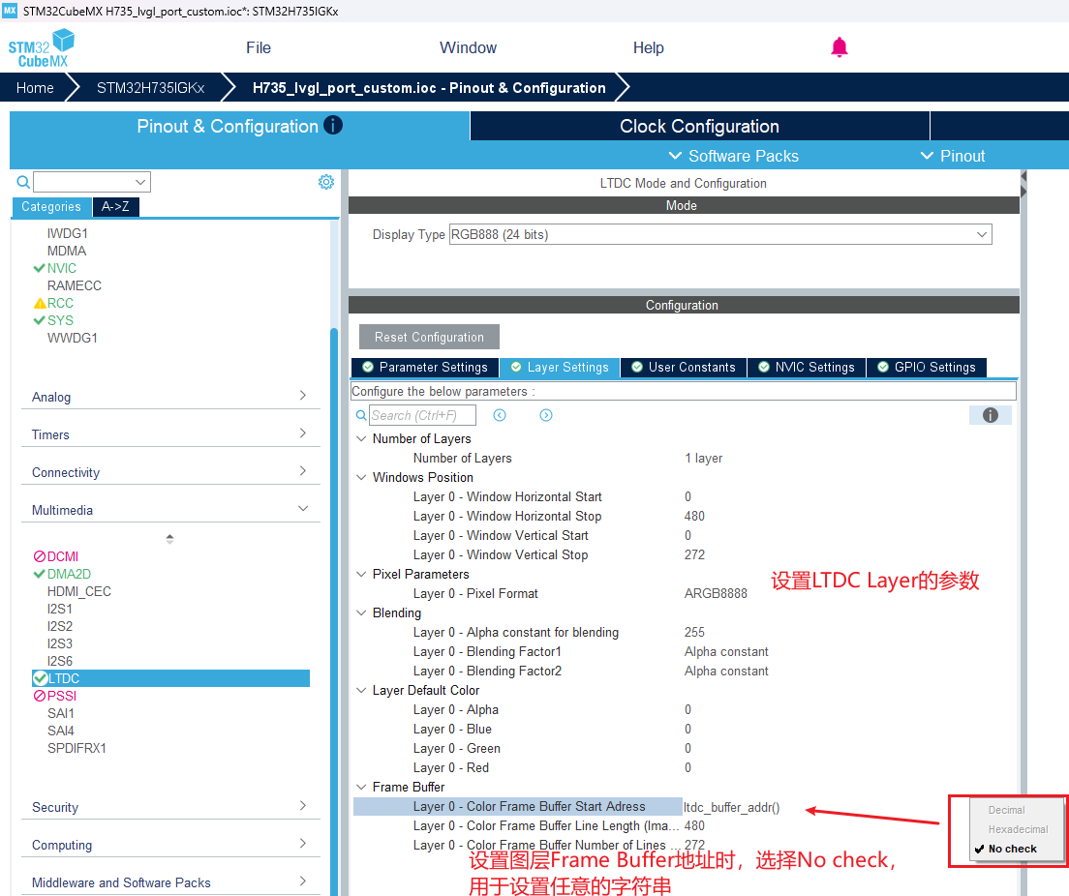Collapse the Windows Position group

click(361, 478)
